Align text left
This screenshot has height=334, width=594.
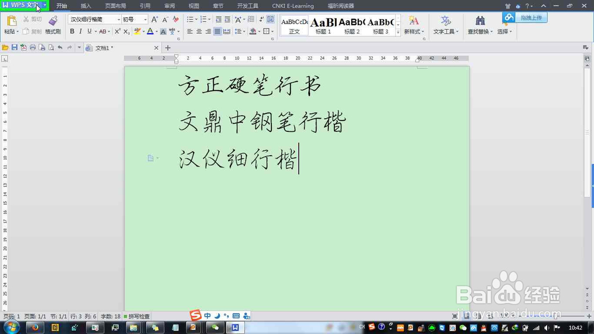190,31
